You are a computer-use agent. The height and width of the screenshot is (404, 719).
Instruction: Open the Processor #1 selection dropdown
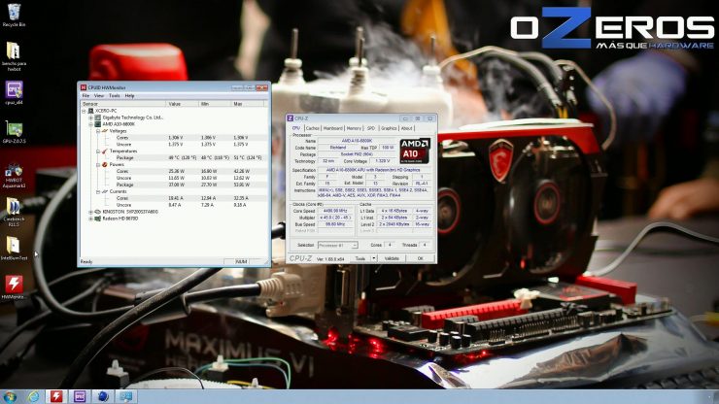pos(337,246)
